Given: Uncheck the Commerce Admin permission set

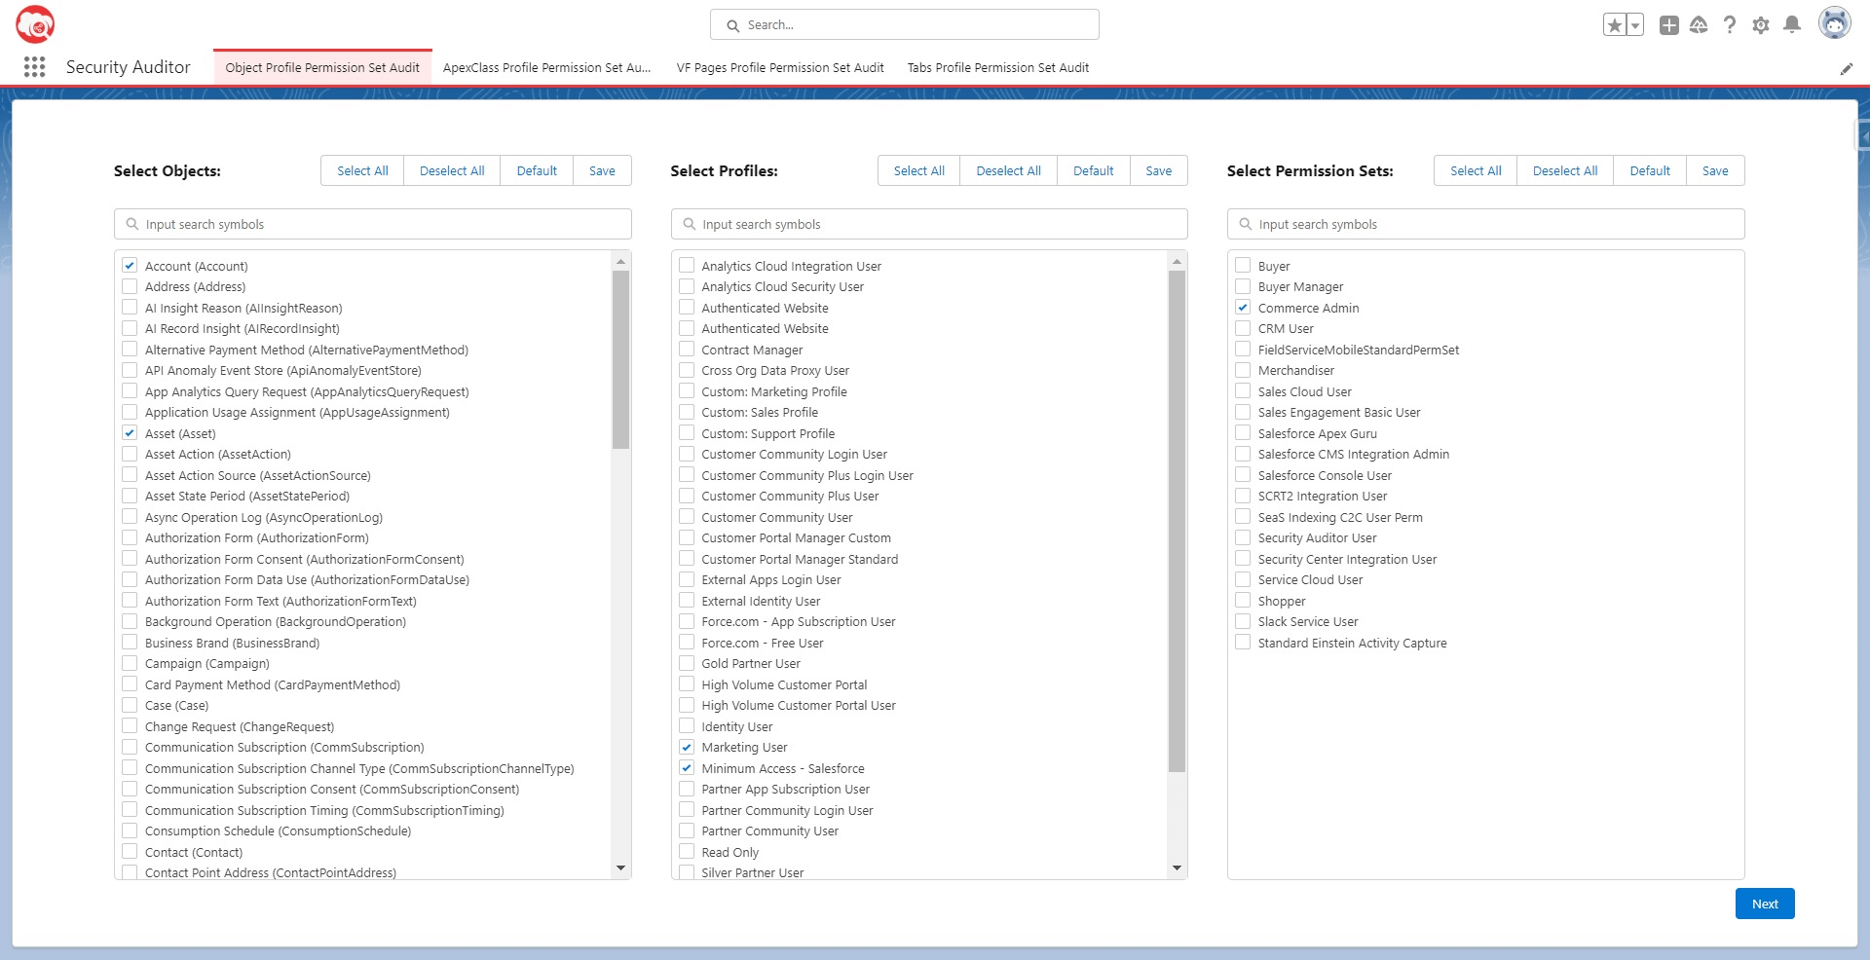Looking at the screenshot, I should tap(1243, 308).
